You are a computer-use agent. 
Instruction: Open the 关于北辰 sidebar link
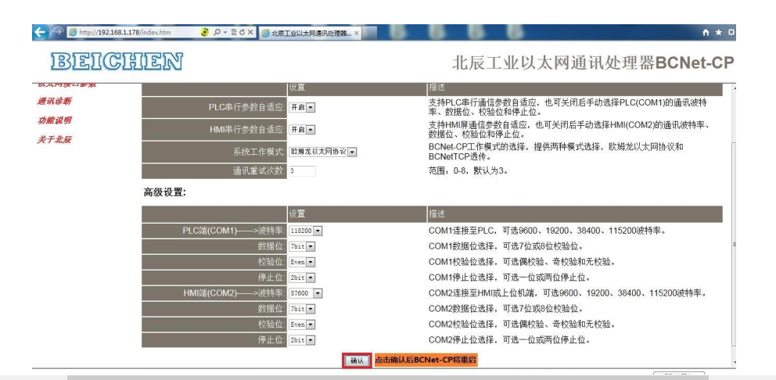(54, 140)
